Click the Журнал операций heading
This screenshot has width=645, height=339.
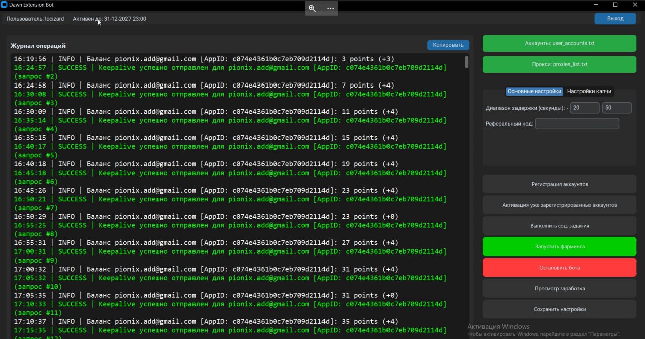(x=38, y=46)
